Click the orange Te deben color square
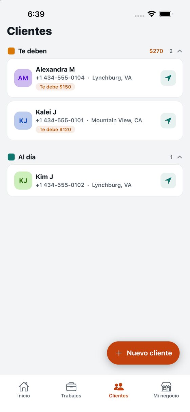Image resolution: width=190 pixels, height=412 pixels. point(11,51)
